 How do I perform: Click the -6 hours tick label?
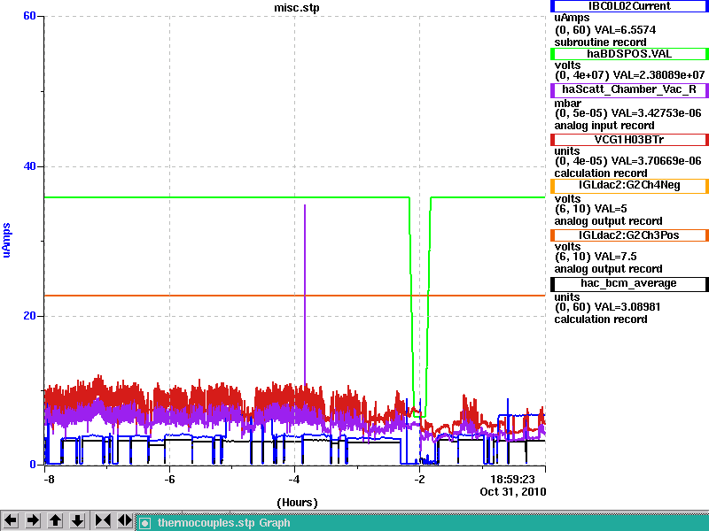point(169,480)
